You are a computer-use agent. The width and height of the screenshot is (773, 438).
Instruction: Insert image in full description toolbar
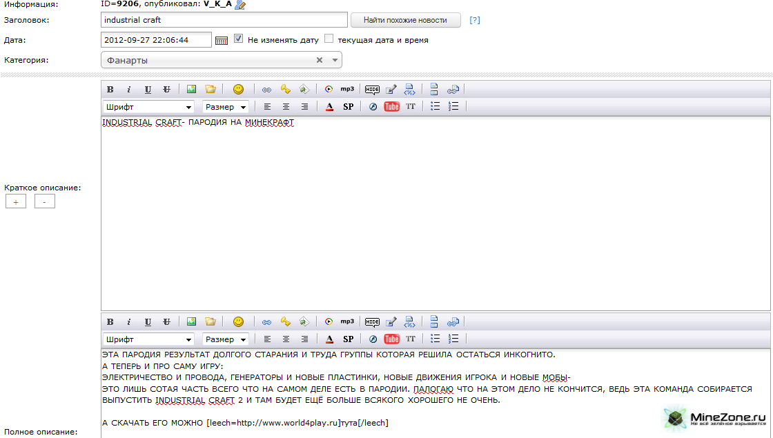192,321
